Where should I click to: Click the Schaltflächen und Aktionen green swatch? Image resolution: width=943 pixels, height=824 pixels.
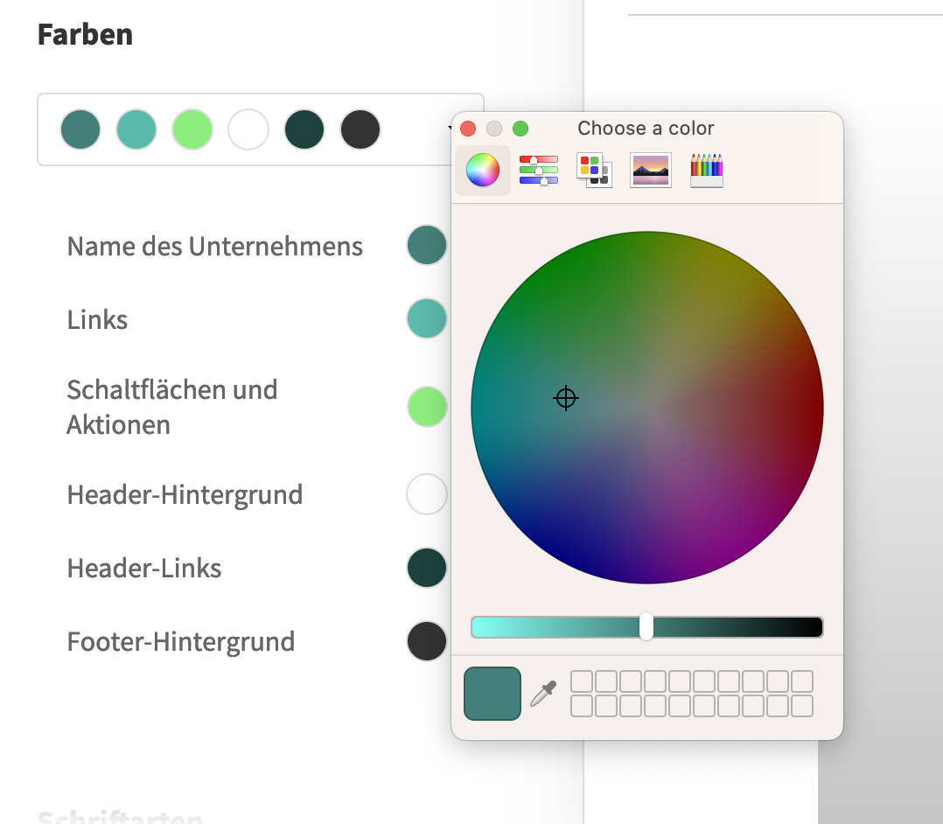(427, 407)
